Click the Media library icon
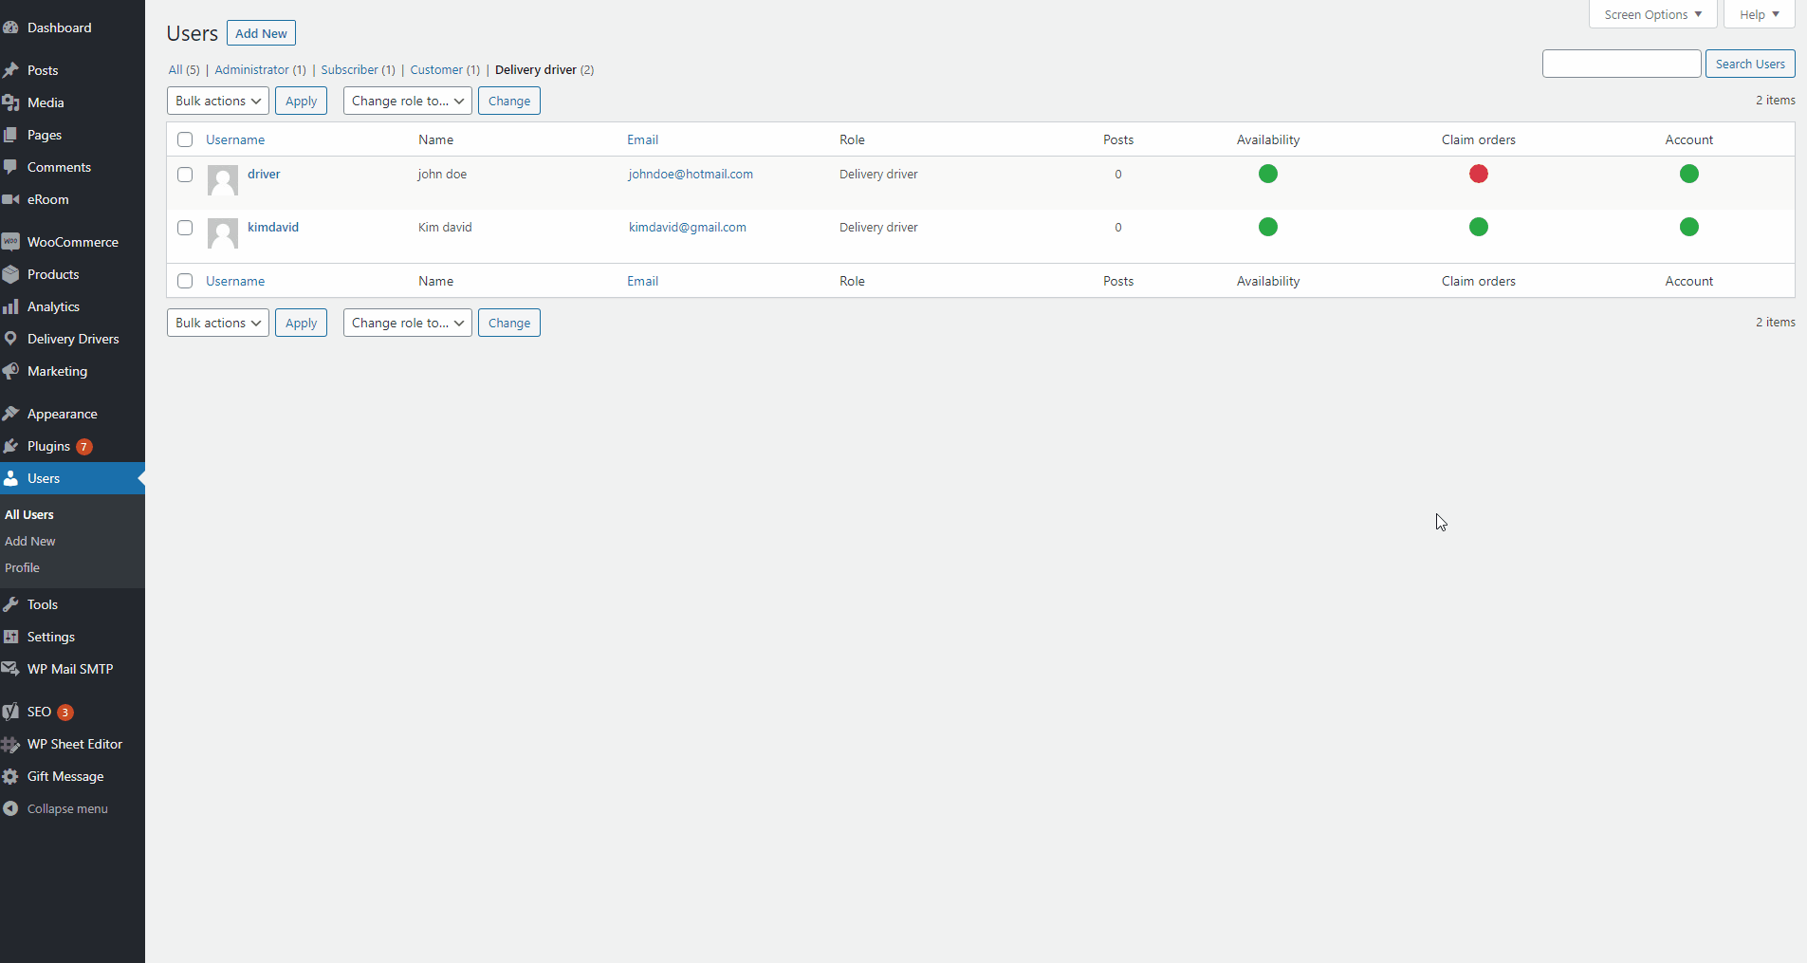This screenshot has width=1807, height=963. point(10,102)
